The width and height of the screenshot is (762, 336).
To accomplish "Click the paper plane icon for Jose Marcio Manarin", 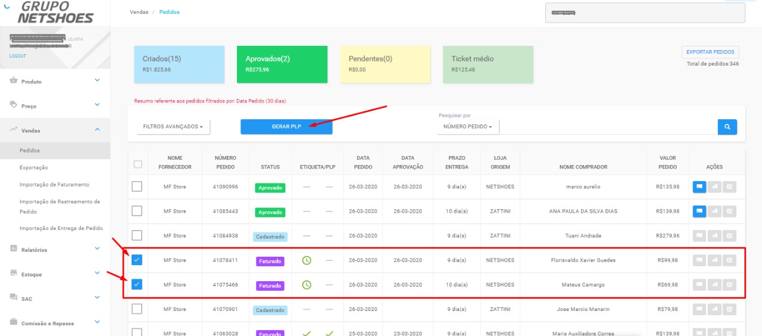I will tap(714, 309).
